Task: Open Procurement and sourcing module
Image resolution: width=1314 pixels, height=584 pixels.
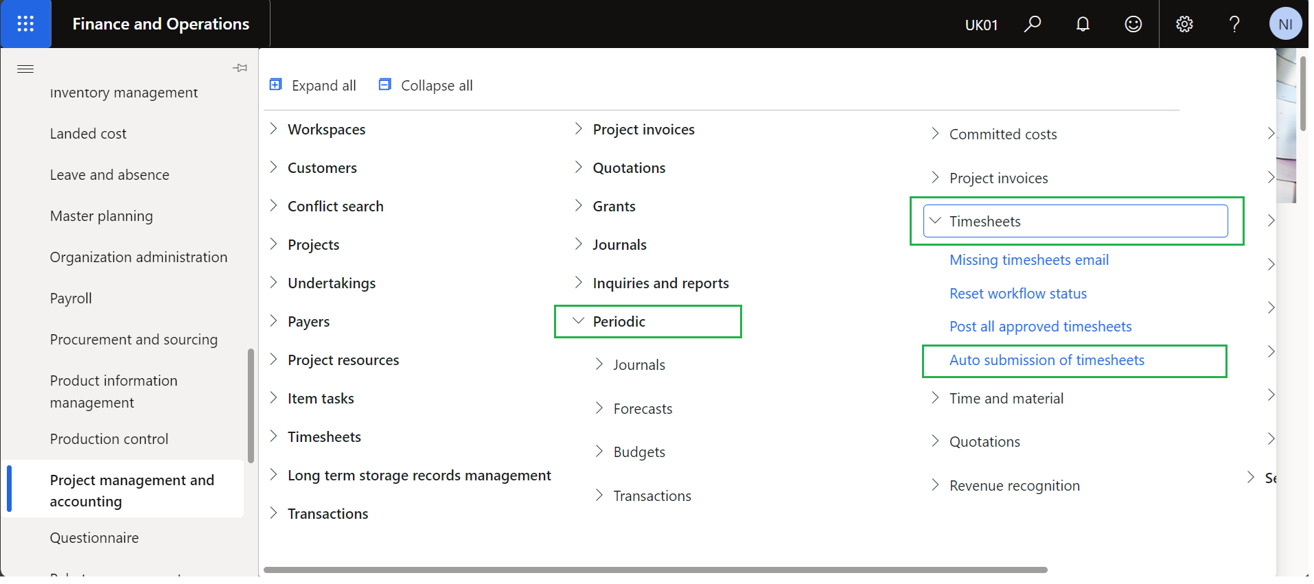Action: click(x=133, y=340)
